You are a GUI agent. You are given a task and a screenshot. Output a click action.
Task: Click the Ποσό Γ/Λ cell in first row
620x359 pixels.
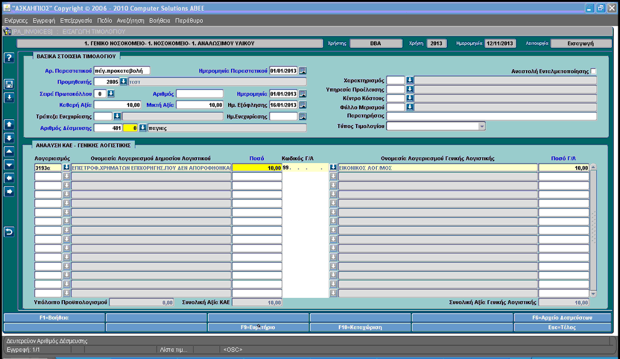point(564,168)
